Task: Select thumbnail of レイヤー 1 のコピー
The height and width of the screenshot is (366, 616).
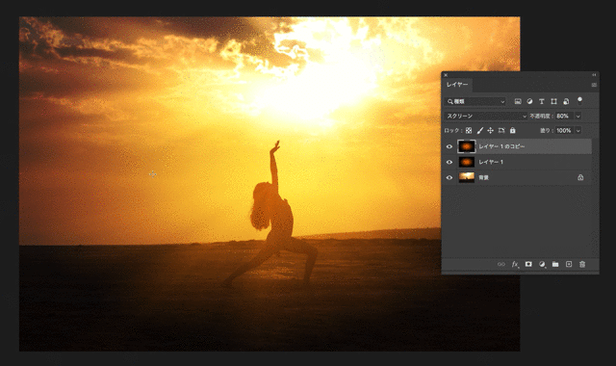Action: coord(467,146)
